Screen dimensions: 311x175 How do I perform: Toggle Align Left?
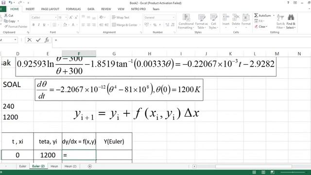point(83,25)
